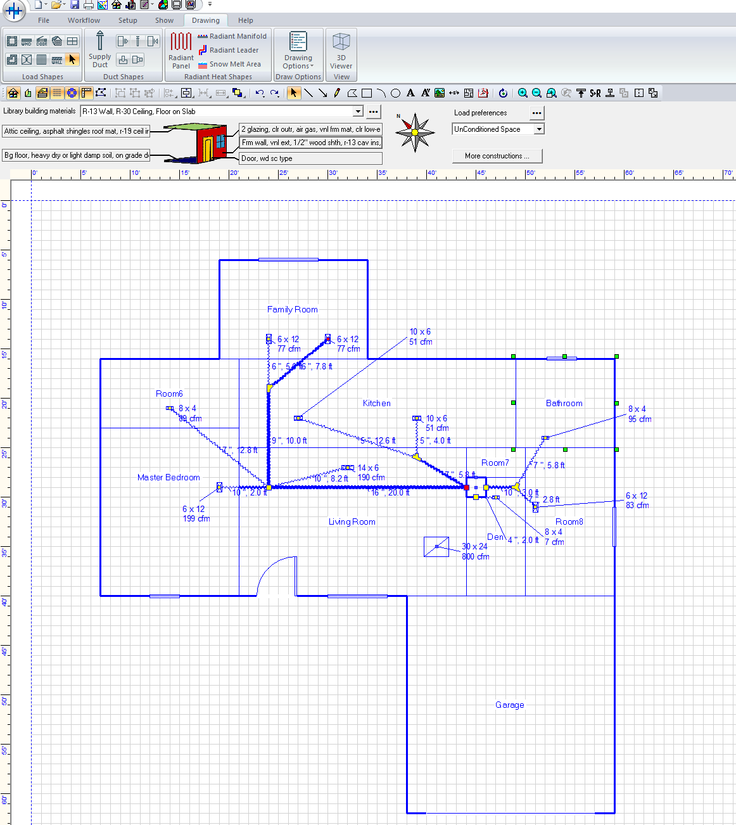The width and height of the screenshot is (736, 825).
Task: Choose the Snow Melt Area tool
Action: [x=229, y=64]
